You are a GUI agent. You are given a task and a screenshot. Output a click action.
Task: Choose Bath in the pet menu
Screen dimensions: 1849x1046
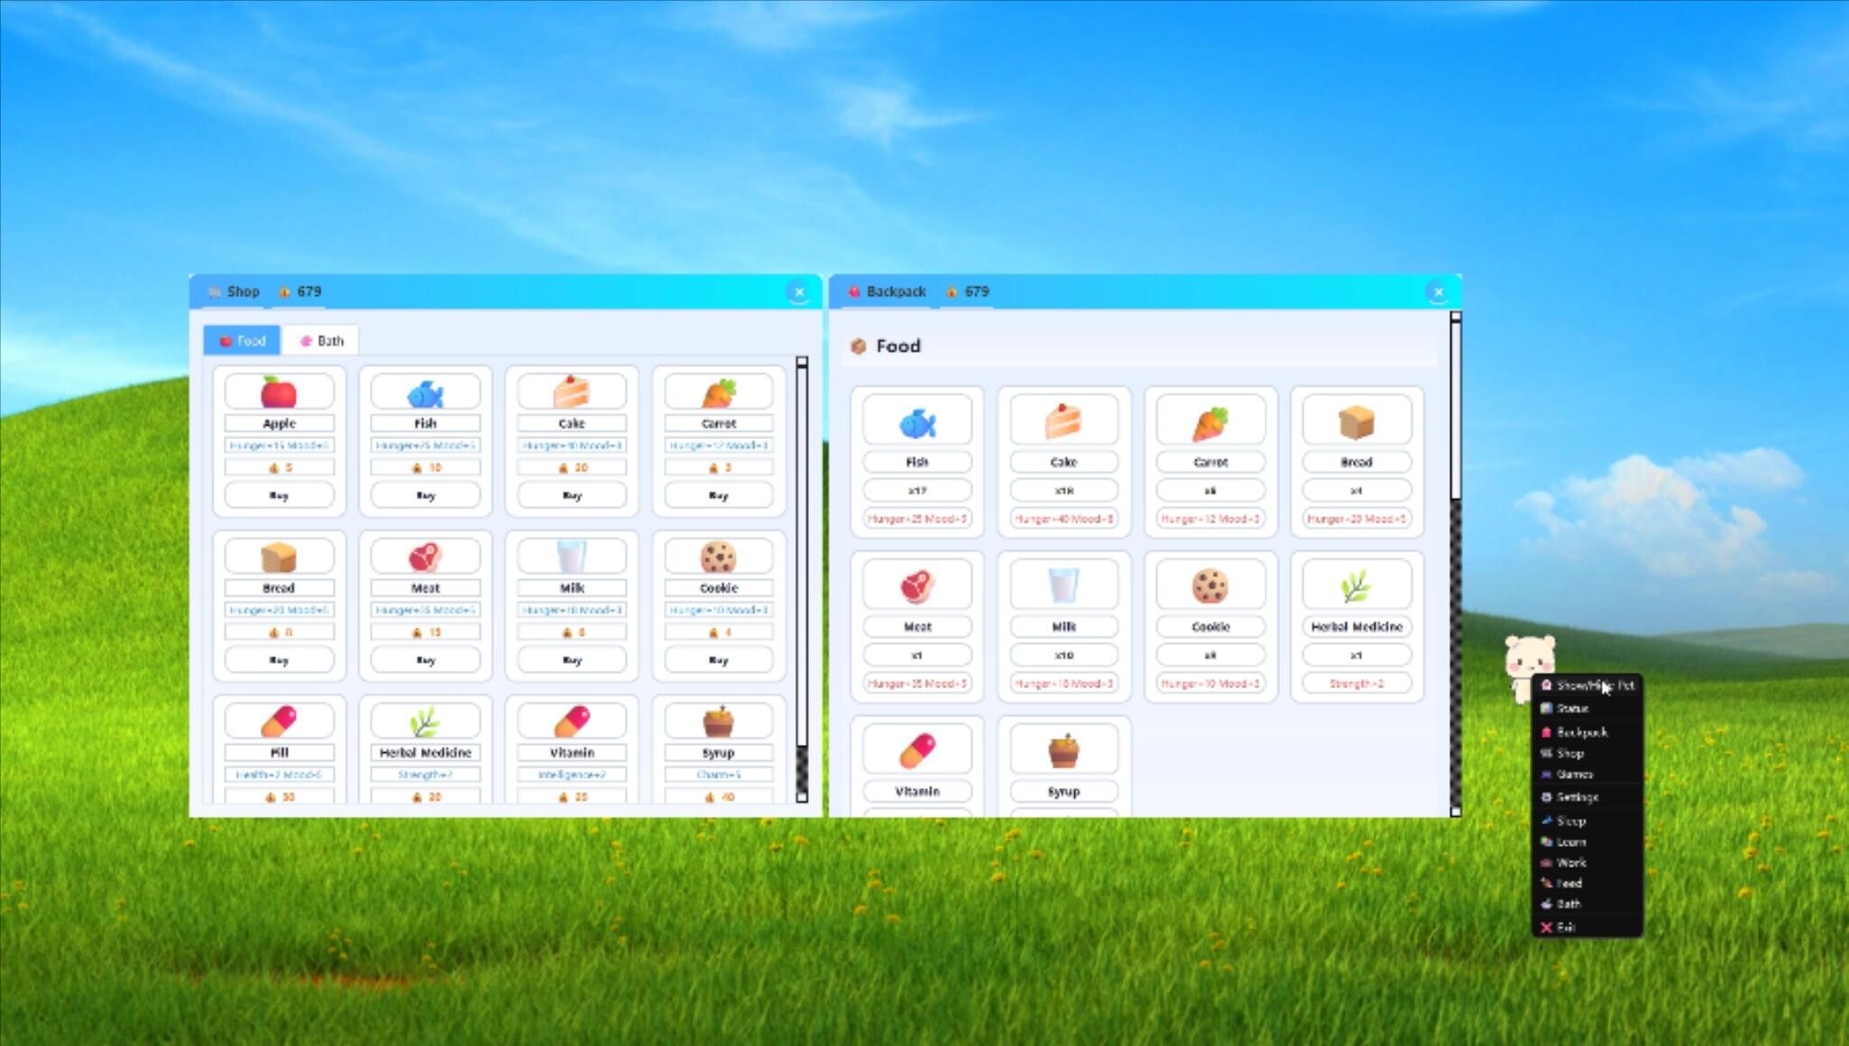[x=1587, y=904]
